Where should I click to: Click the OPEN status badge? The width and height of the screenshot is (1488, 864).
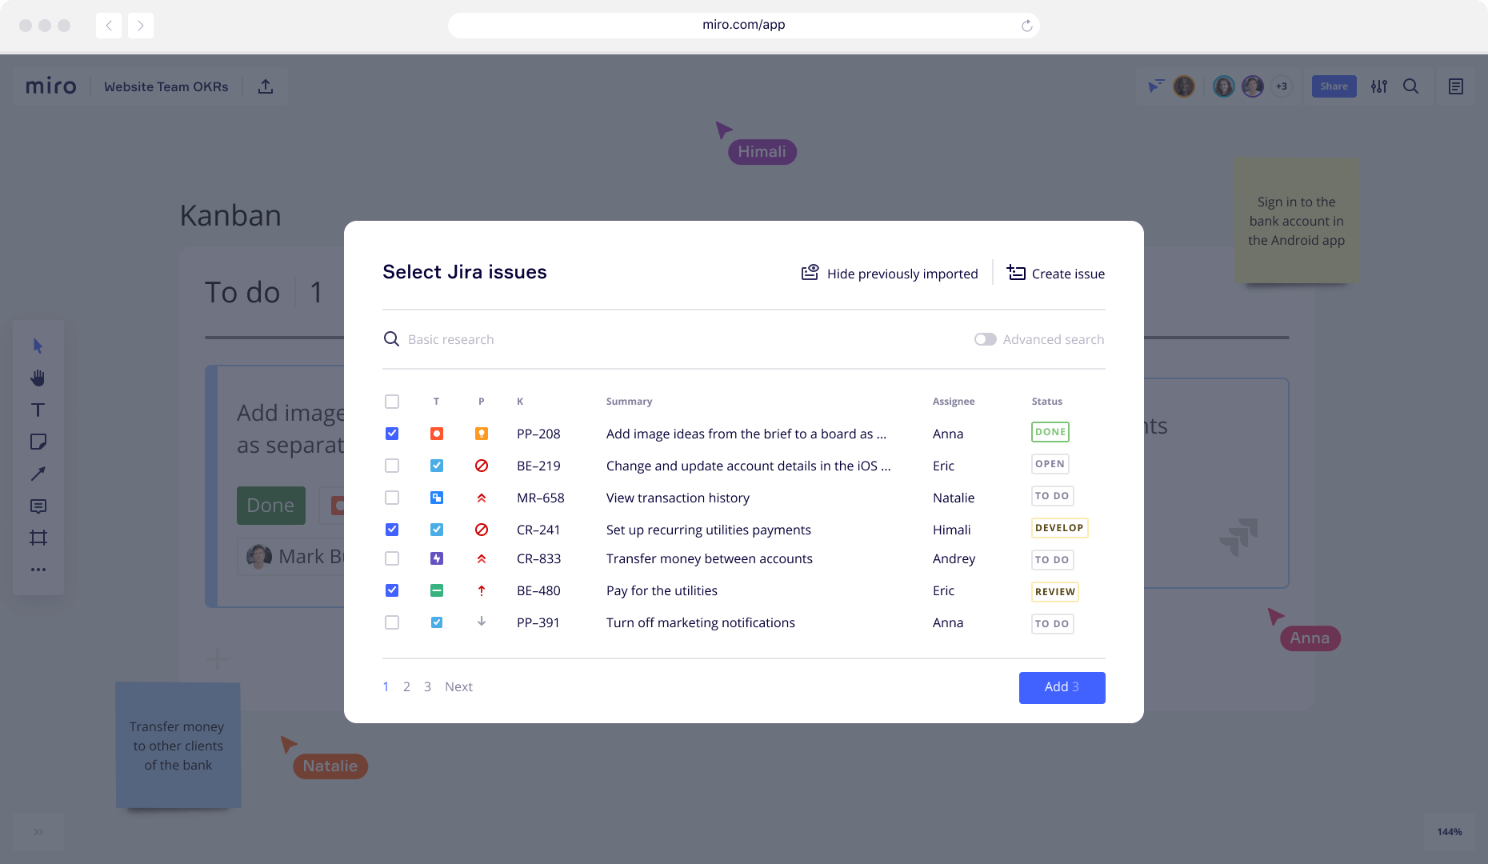pyautogui.click(x=1050, y=464)
